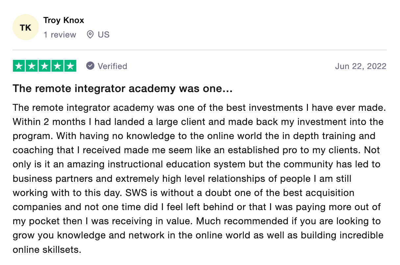
Task: Click the TK profile avatar
Action: tap(26, 27)
